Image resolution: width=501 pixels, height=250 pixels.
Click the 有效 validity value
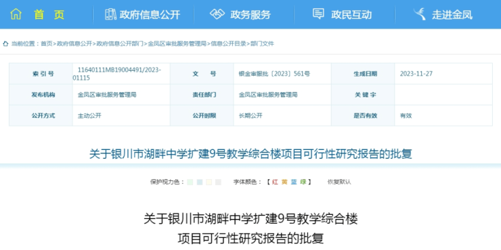406,116
